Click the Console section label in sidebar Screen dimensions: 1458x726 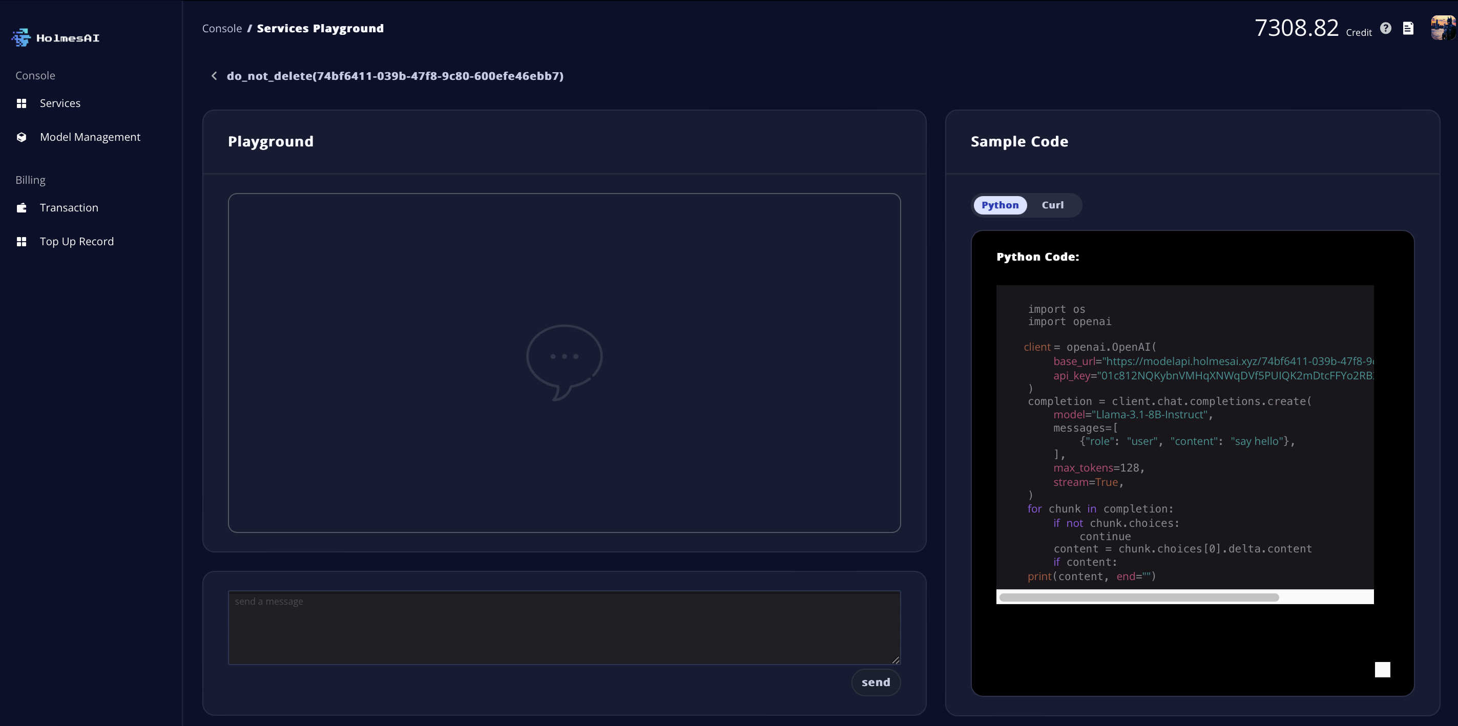tap(35, 76)
